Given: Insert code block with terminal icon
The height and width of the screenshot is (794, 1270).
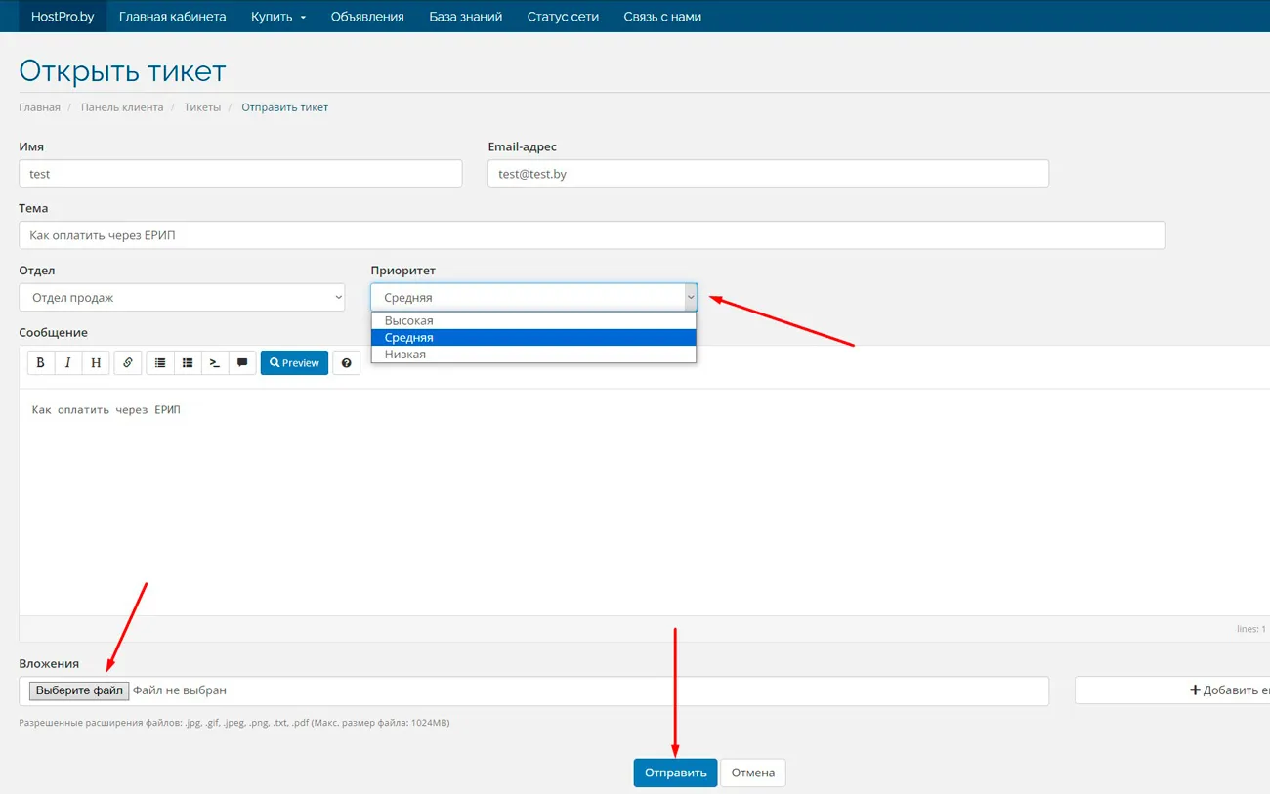Looking at the screenshot, I should [x=215, y=362].
